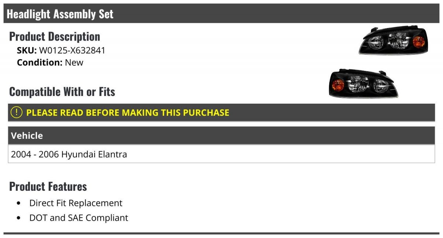Select the SKU number W0125-X632841

[72, 50]
